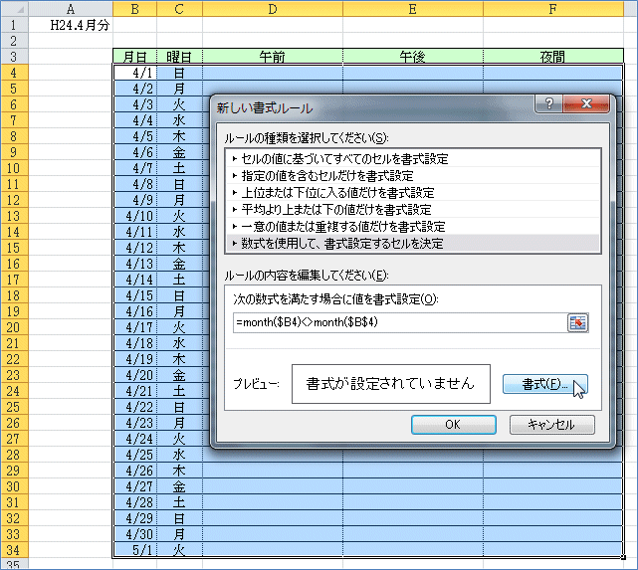Click the 午後 cell for 4/26
The width and height of the screenshot is (638, 570).
pos(413,471)
